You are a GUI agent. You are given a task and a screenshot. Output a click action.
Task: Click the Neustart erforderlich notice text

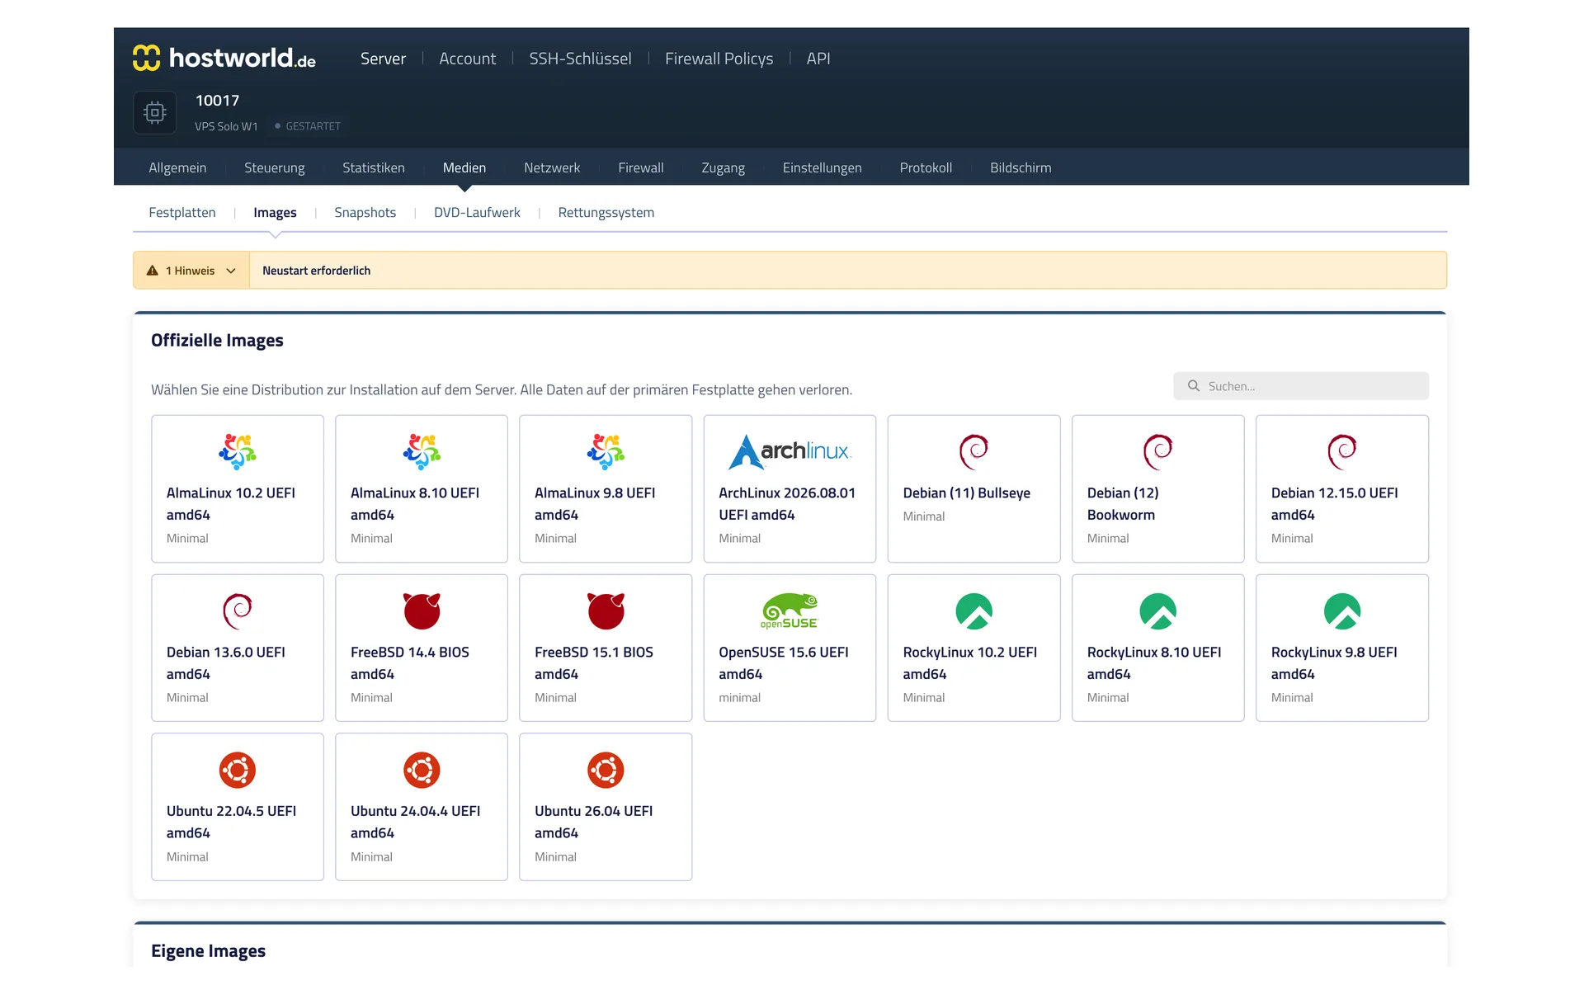coord(317,271)
